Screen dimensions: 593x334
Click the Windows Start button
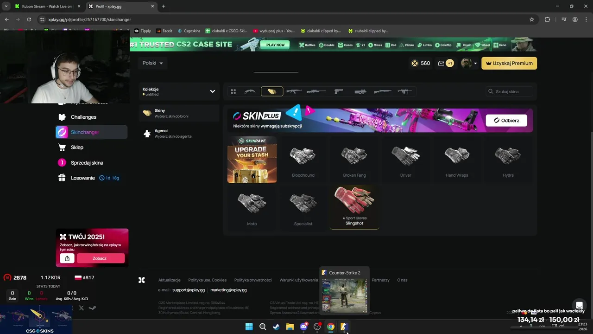point(249,327)
